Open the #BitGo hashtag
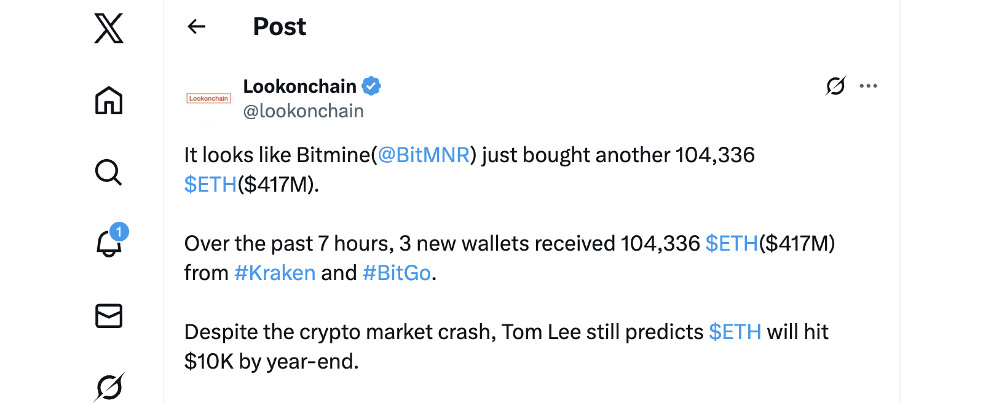 (397, 273)
